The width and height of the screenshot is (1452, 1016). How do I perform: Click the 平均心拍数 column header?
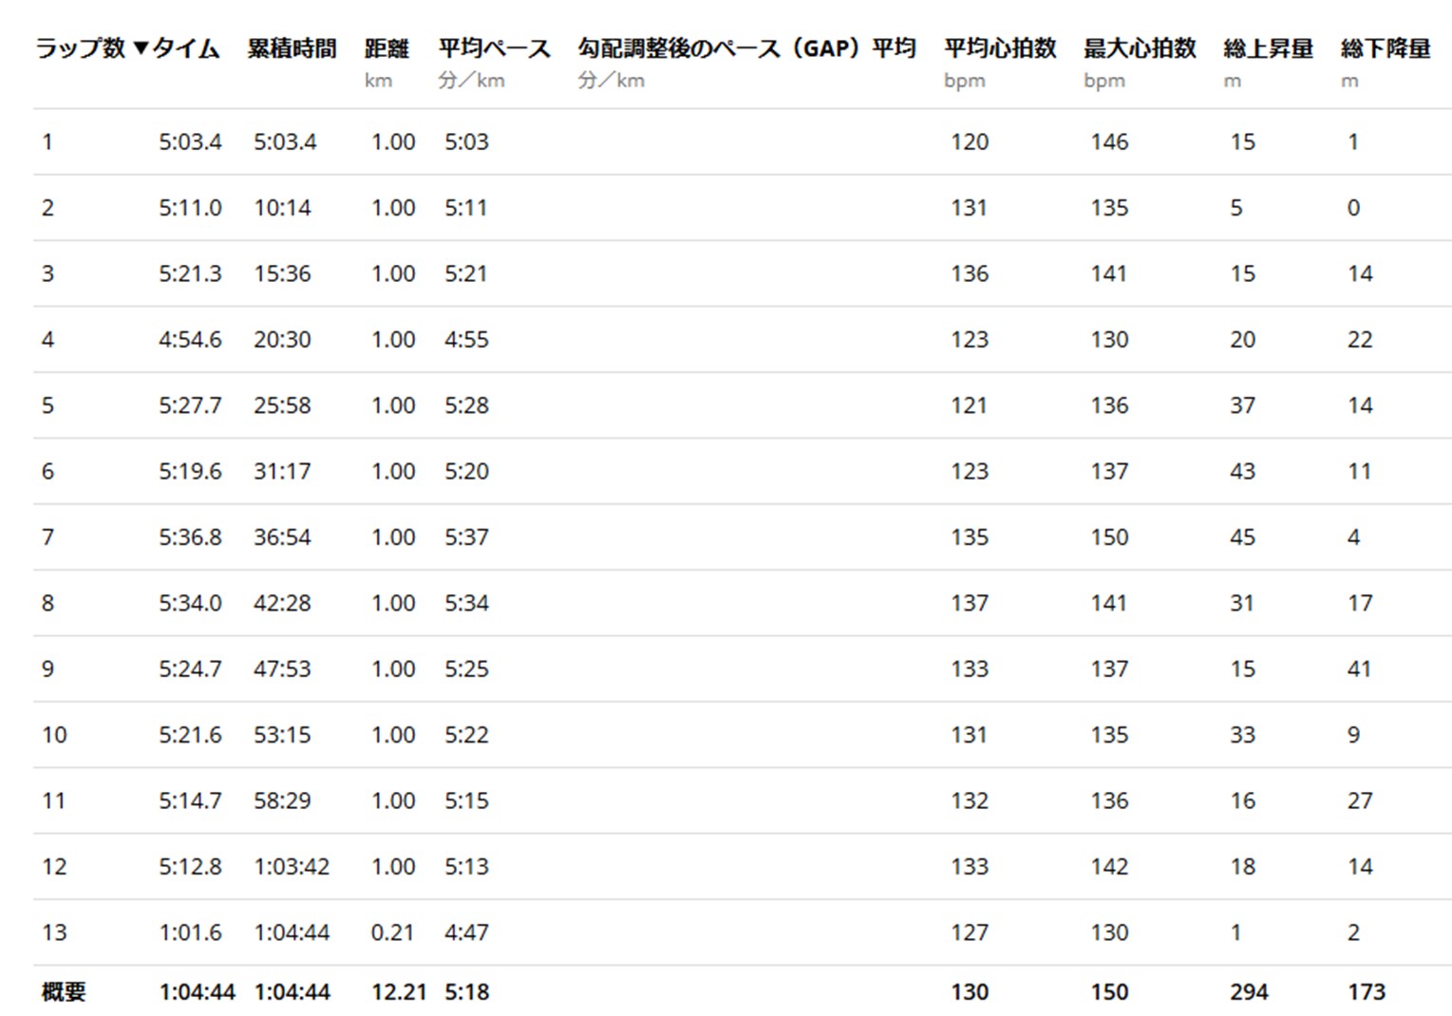(1000, 48)
